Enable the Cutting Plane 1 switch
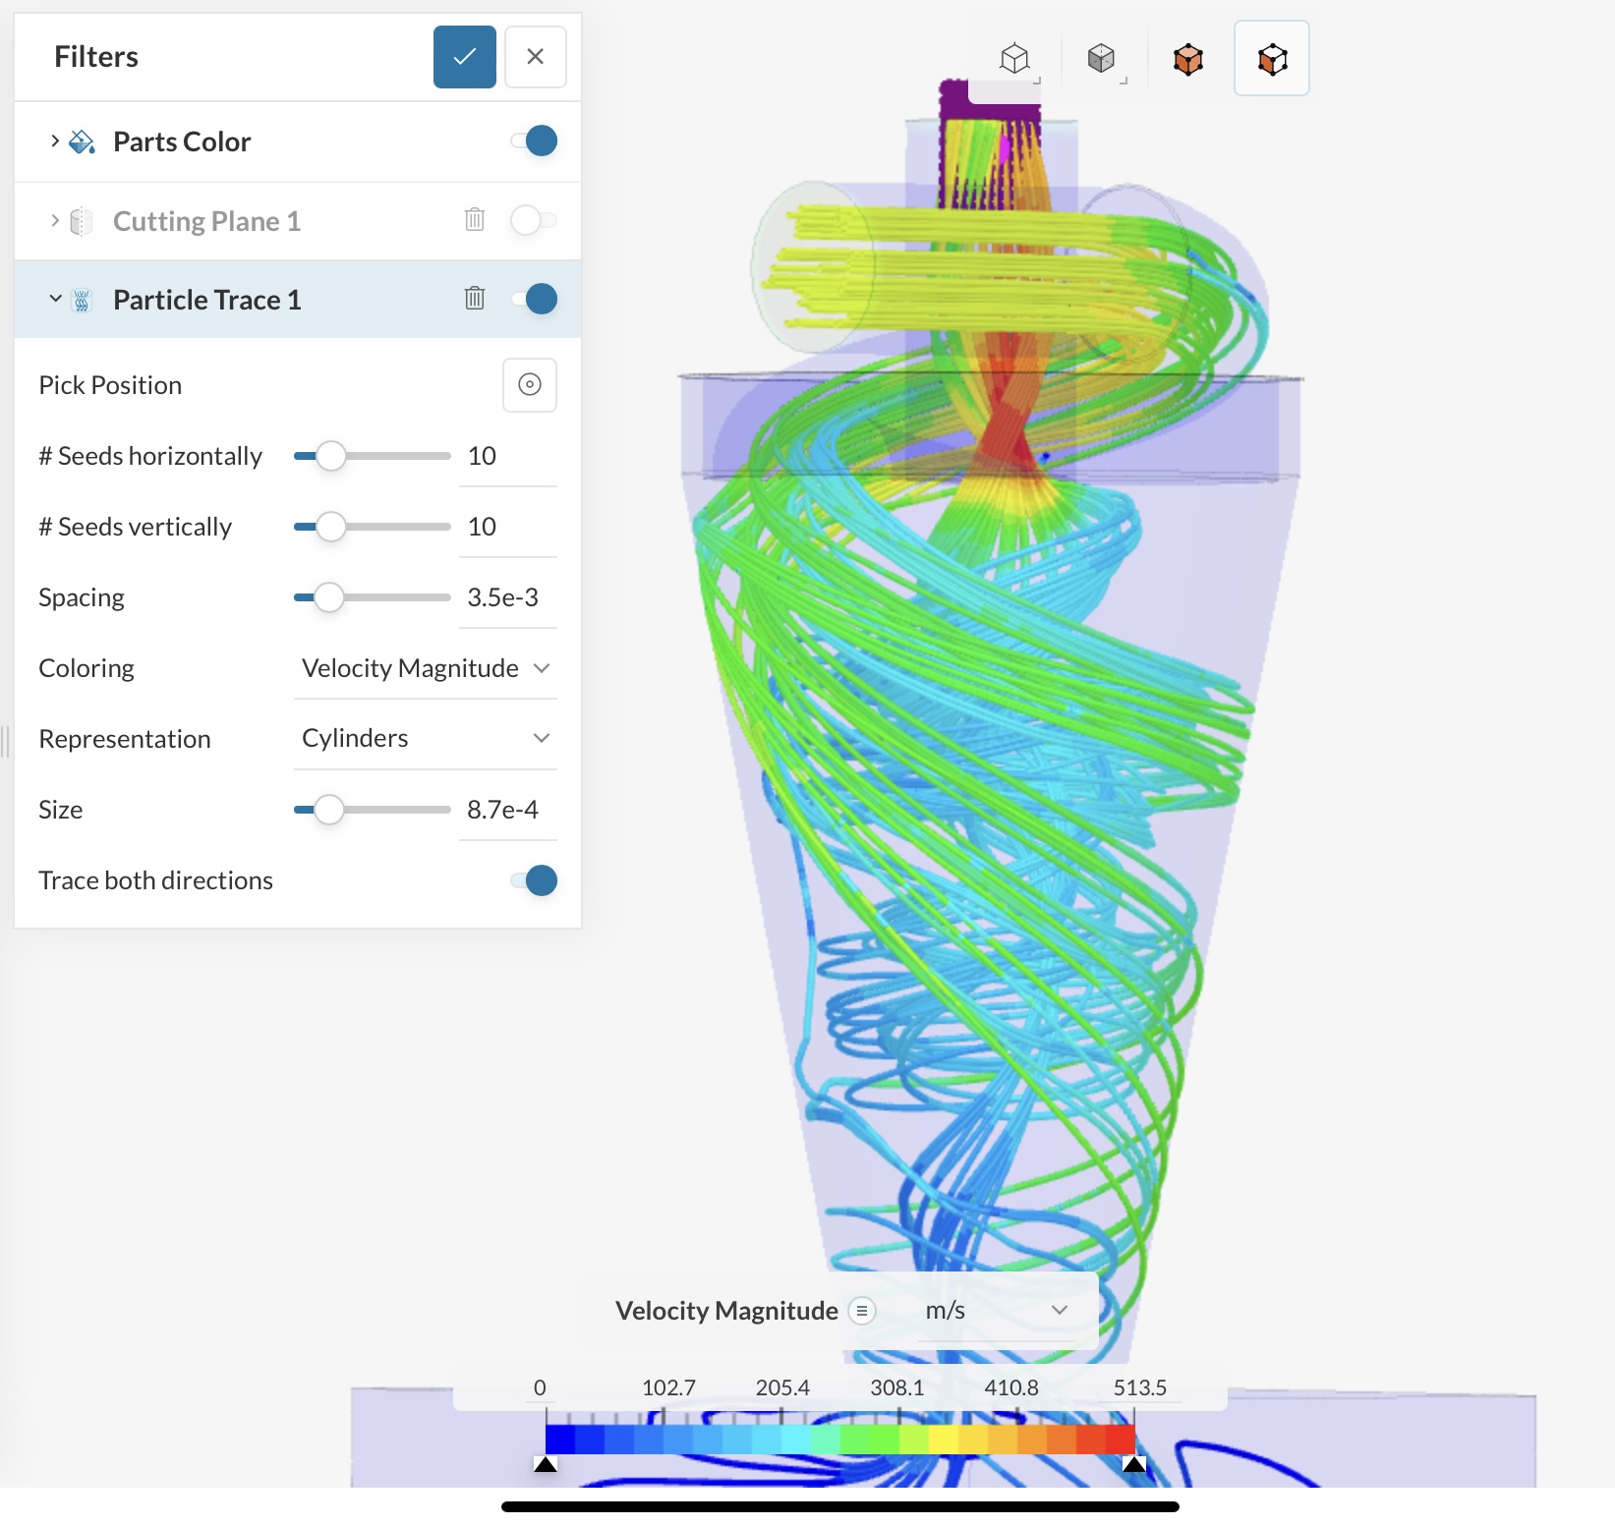Image resolution: width=1615 pixels, height=1526 pixels. 534,219
